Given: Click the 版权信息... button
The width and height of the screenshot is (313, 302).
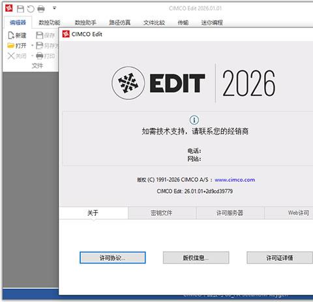Looking at the screenshot, I should 196,258.
